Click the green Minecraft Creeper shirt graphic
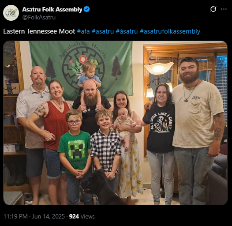Image resolution: width=232 pixels, height=226 pixels. click(77, 149)
